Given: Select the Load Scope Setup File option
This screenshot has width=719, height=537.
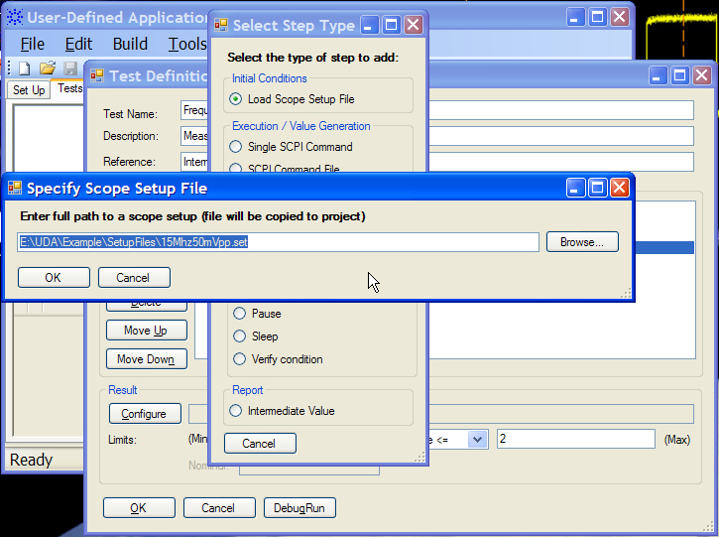Looking at the screenshot, I should 236,99.
